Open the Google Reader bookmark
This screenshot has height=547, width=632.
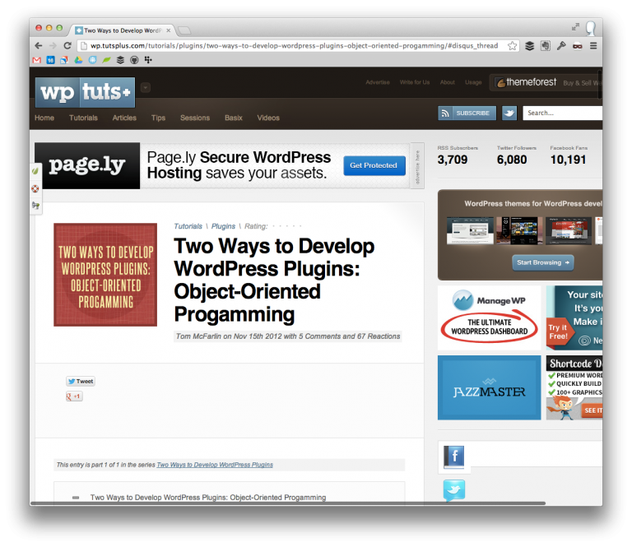coord(64,60)
